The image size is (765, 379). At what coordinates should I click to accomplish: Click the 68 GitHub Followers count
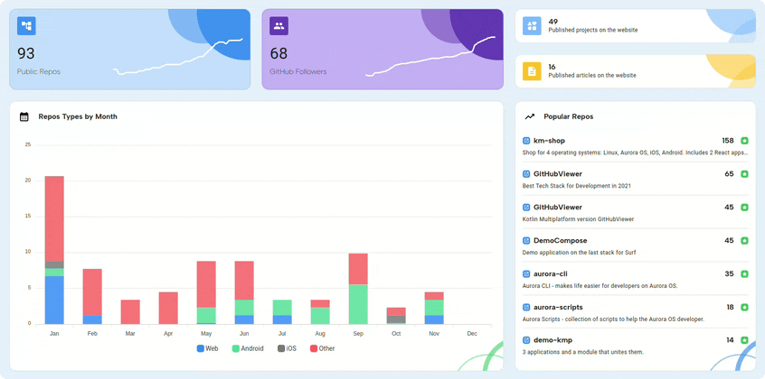pyautogui.click(x=279, y=53)
